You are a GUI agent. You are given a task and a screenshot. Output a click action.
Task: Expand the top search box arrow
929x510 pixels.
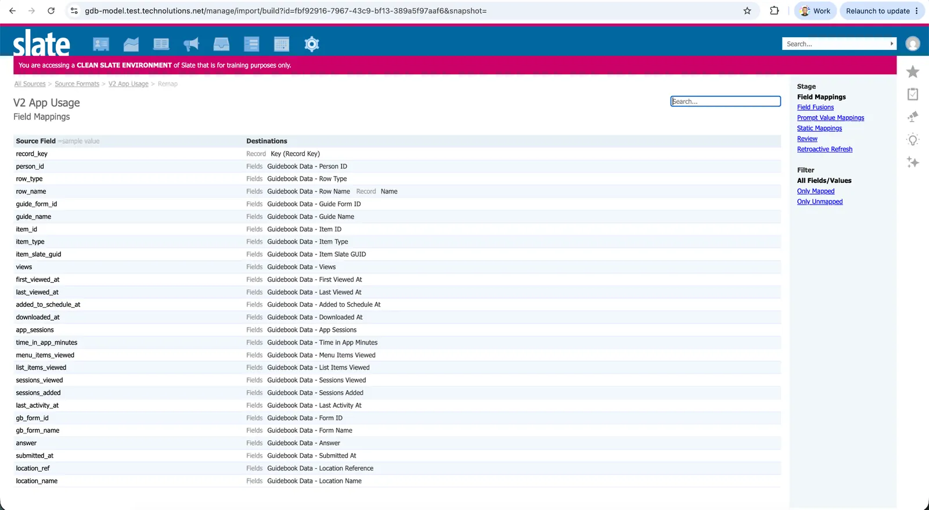(x=892, y=44)
